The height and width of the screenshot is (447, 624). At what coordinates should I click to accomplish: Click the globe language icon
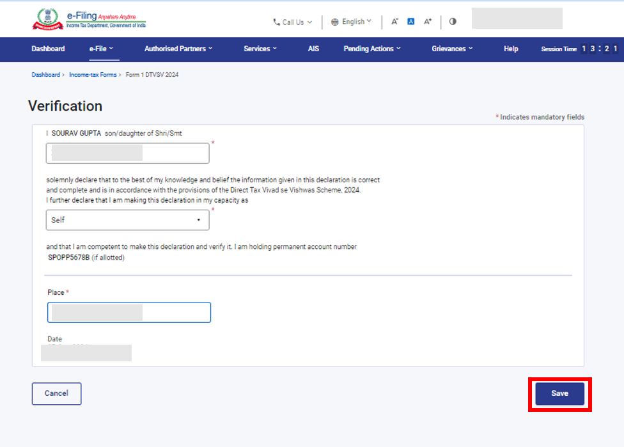tap(335, 22)
